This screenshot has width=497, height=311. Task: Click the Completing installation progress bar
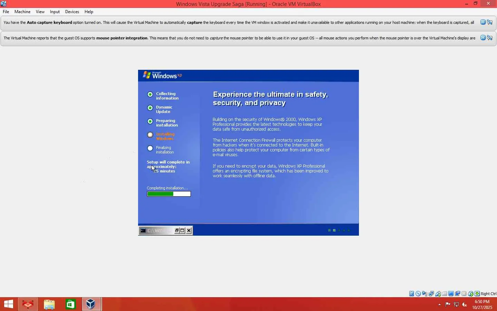click(169, 194)
